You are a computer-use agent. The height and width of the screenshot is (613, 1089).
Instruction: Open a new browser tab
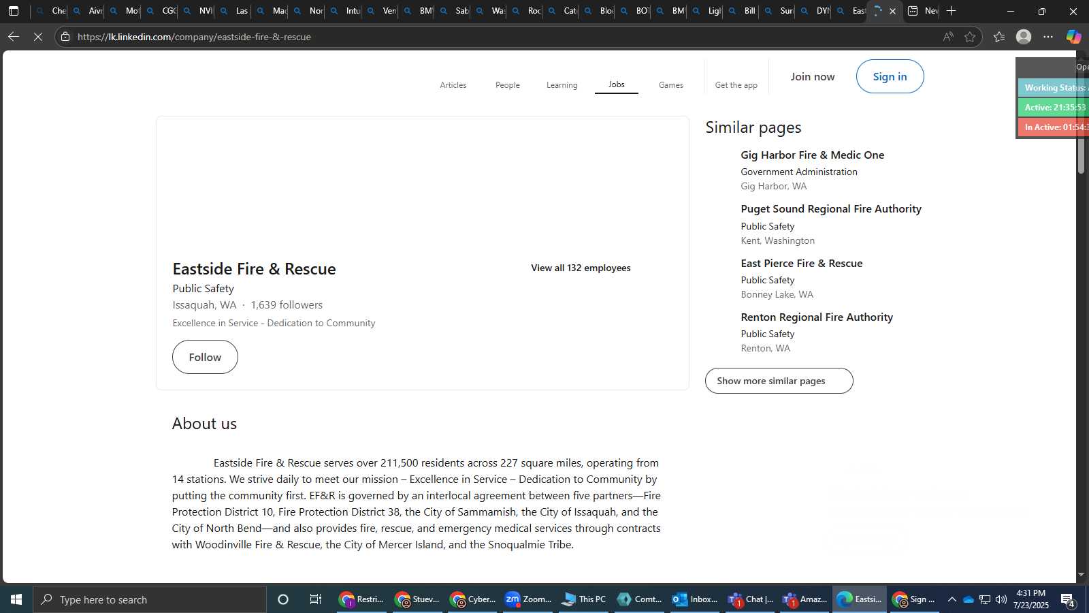pos(951,11)
